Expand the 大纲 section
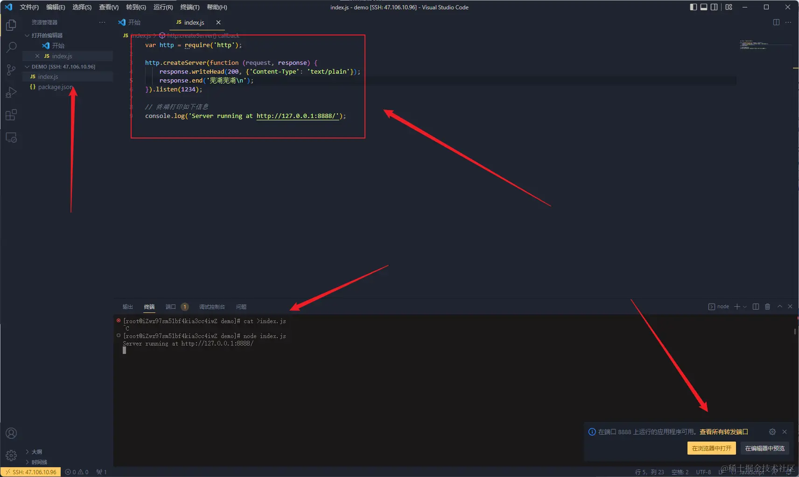The width and height of the screenshot is (799, 477). pos(68,452)
